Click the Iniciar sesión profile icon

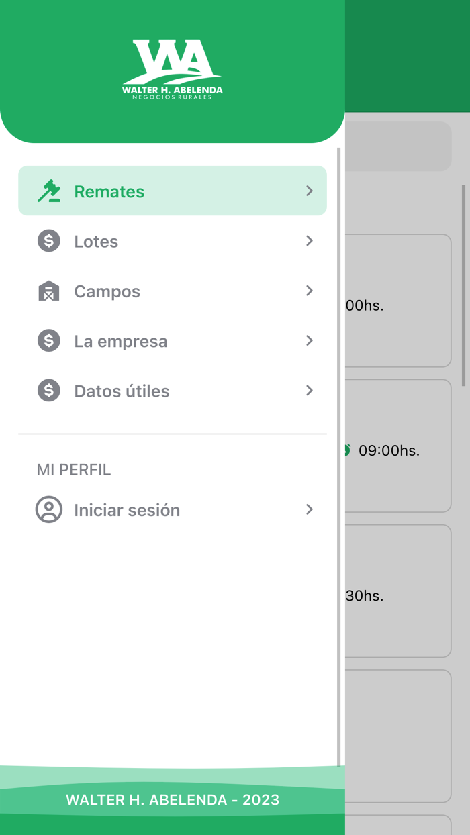click(49, 510)
